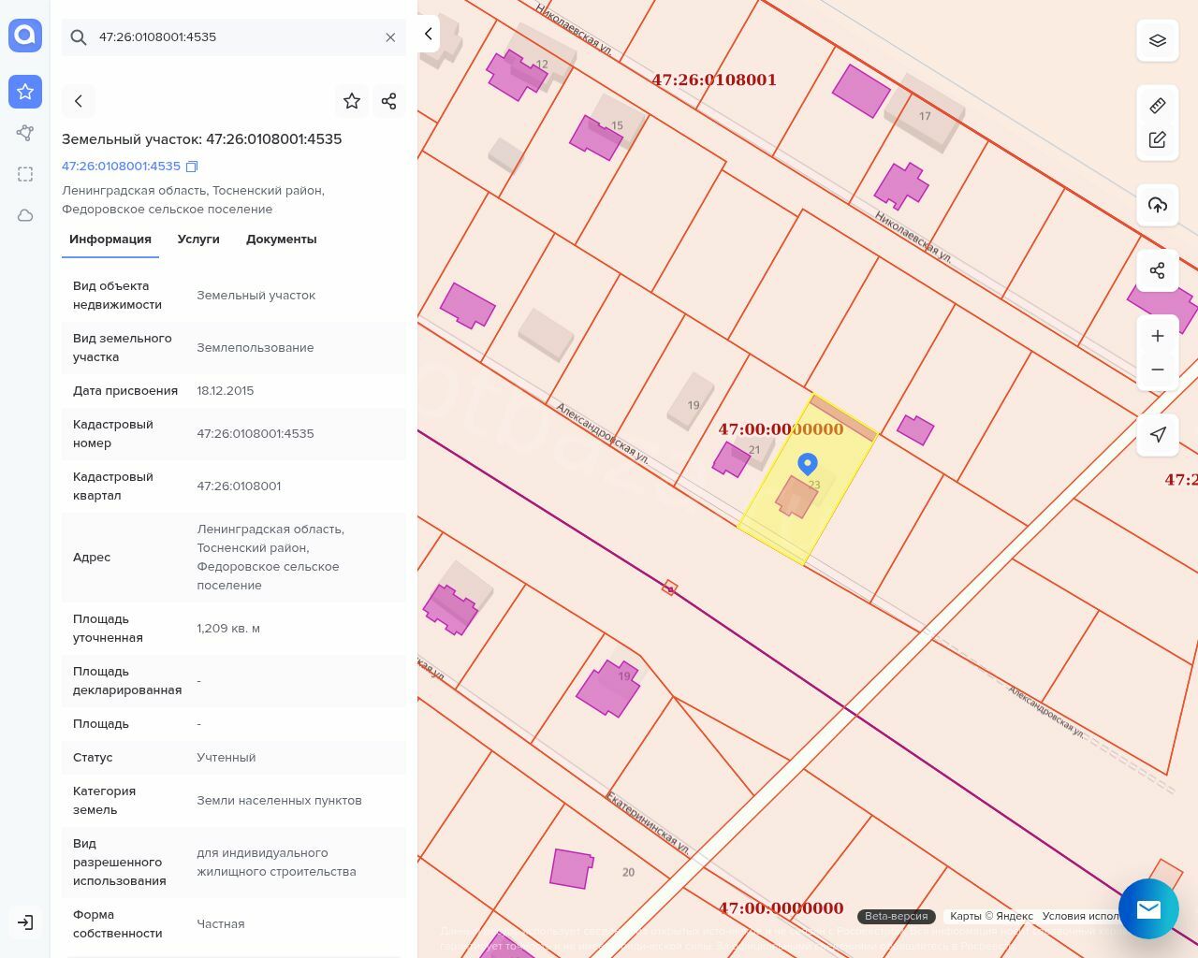Click the blue location pin on parcel

coord(807,463)
